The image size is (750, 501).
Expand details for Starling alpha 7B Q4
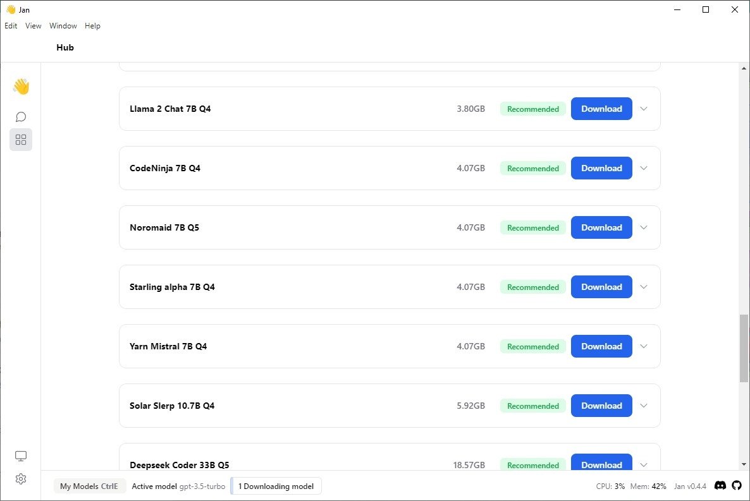[x=644, y=287]
